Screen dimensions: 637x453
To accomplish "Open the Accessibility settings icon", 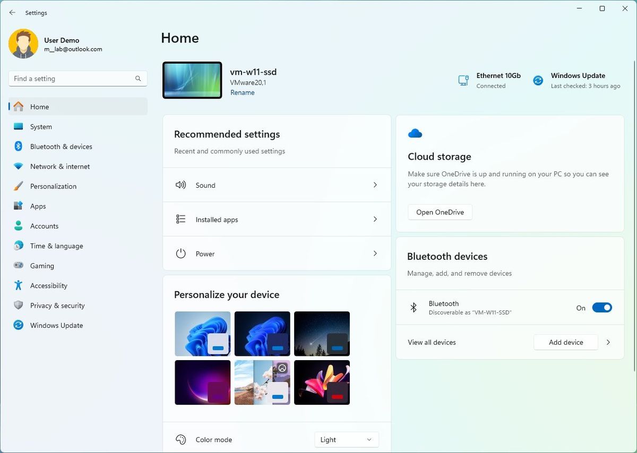I will (18, 285).
